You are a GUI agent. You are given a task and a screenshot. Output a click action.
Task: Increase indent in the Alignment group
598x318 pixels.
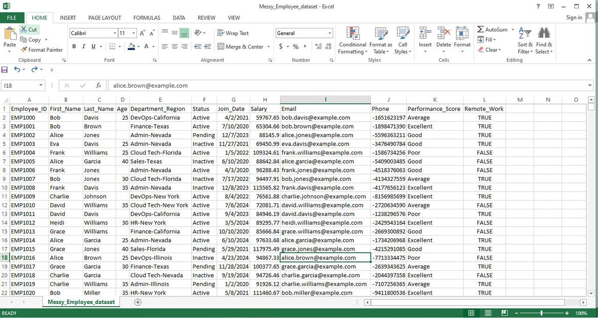pos(207,46)
